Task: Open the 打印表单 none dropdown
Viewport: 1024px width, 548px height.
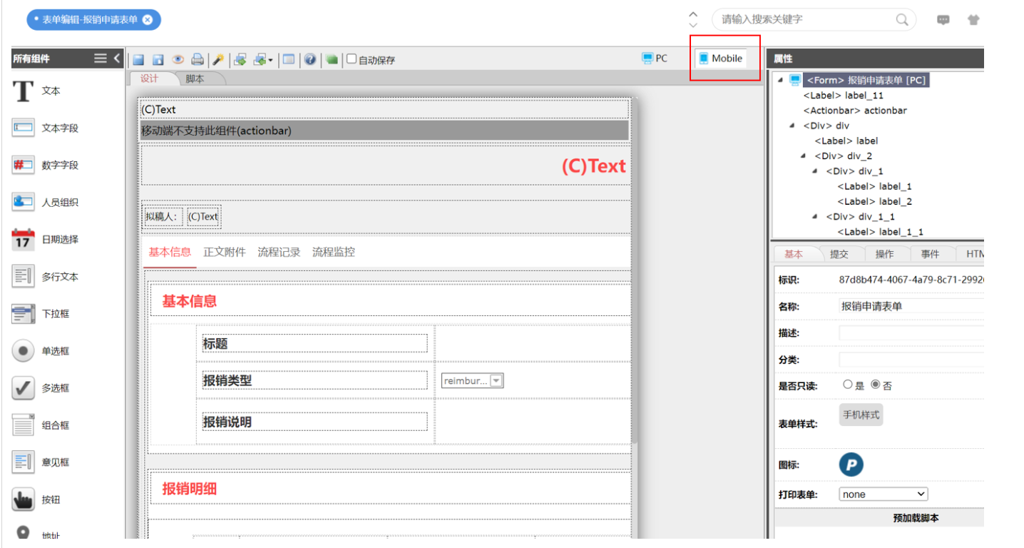Action: (x=883, y=494)
